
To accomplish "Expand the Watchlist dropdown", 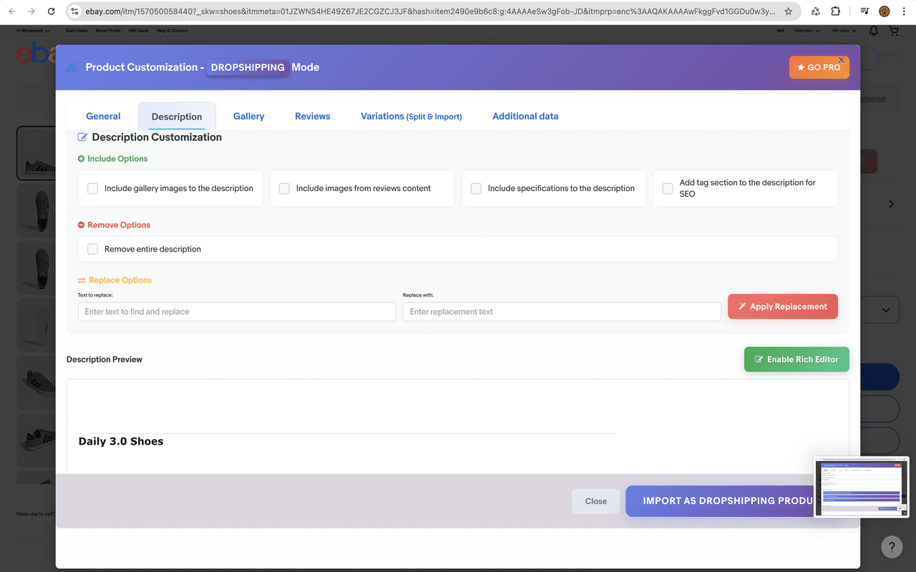I will 806,30.
